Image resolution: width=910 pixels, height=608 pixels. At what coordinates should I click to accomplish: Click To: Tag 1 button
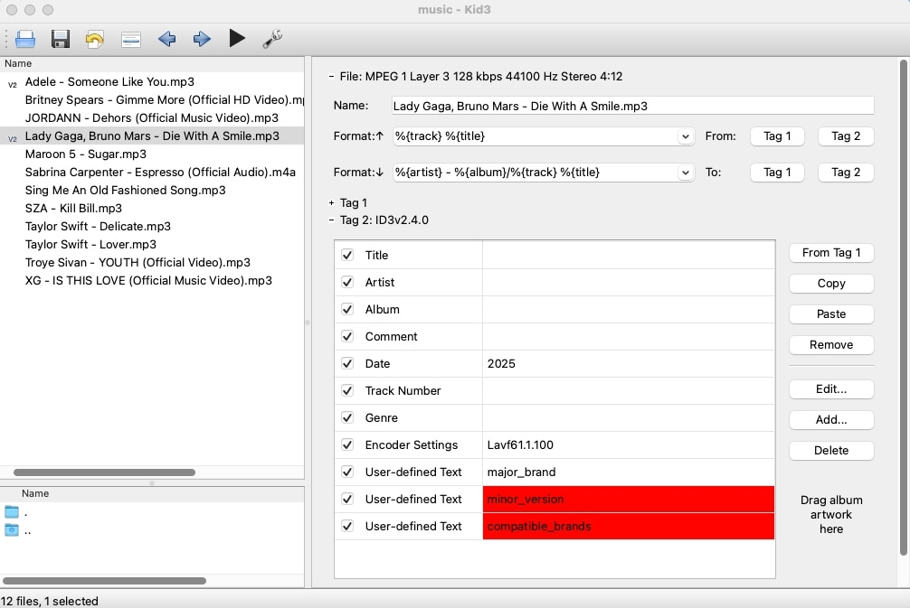[777, 173]
